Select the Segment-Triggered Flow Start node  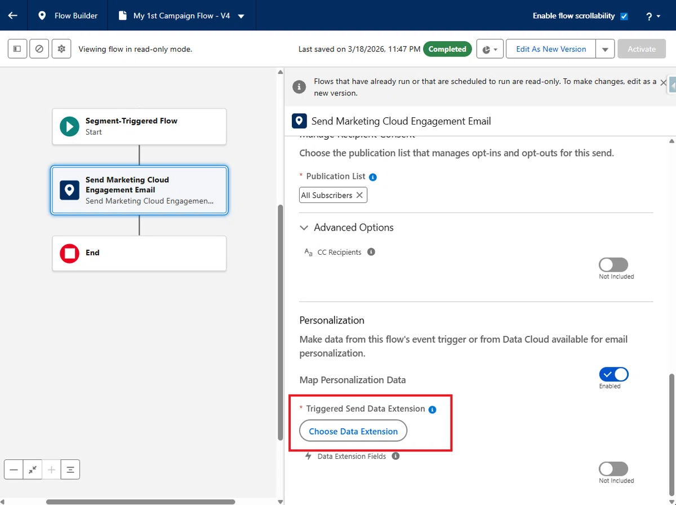pyautogui.click(x=139, y=126)
